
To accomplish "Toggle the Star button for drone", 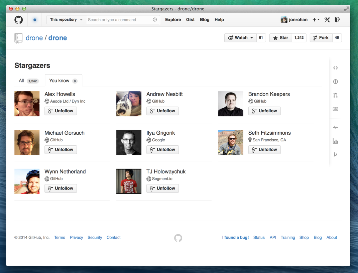I will pos(281,38).
